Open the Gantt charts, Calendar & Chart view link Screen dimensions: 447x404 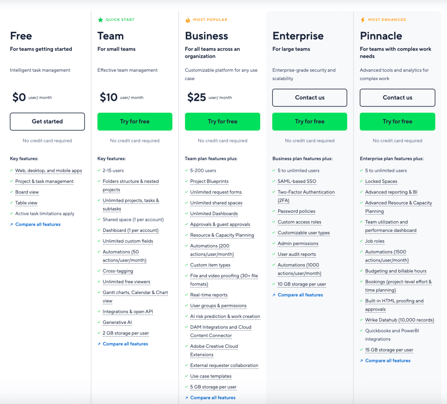(x=135, y=292)
